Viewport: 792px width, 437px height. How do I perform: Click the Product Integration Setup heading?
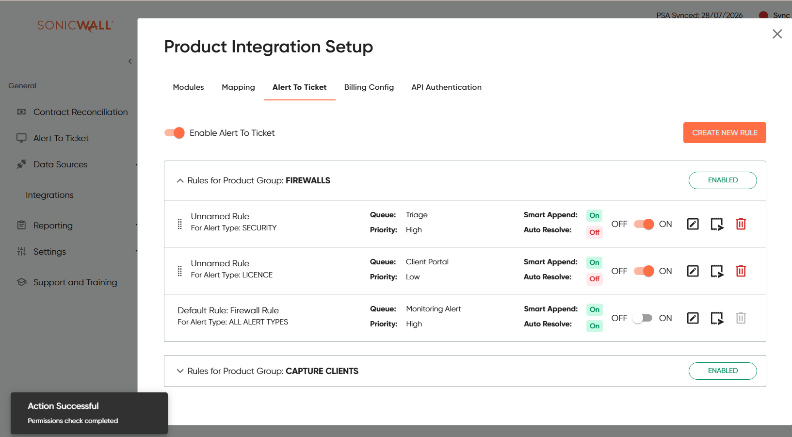tap(269, 47)
